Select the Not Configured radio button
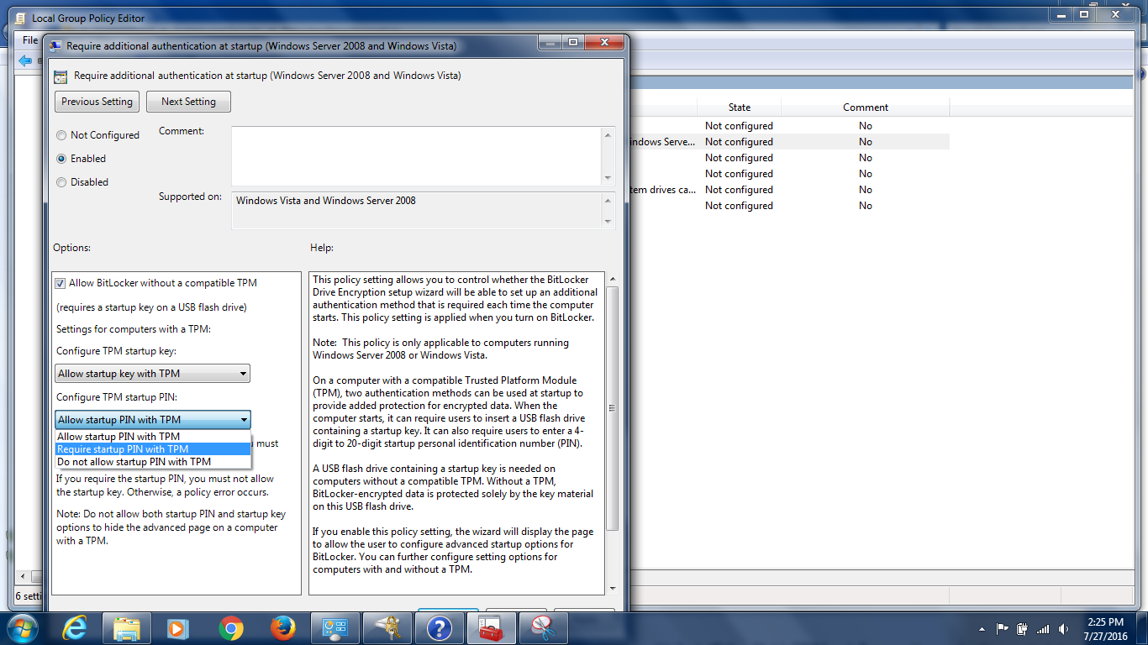The width and height of the screenshot is (1148, 645). [x=61, y=135]
